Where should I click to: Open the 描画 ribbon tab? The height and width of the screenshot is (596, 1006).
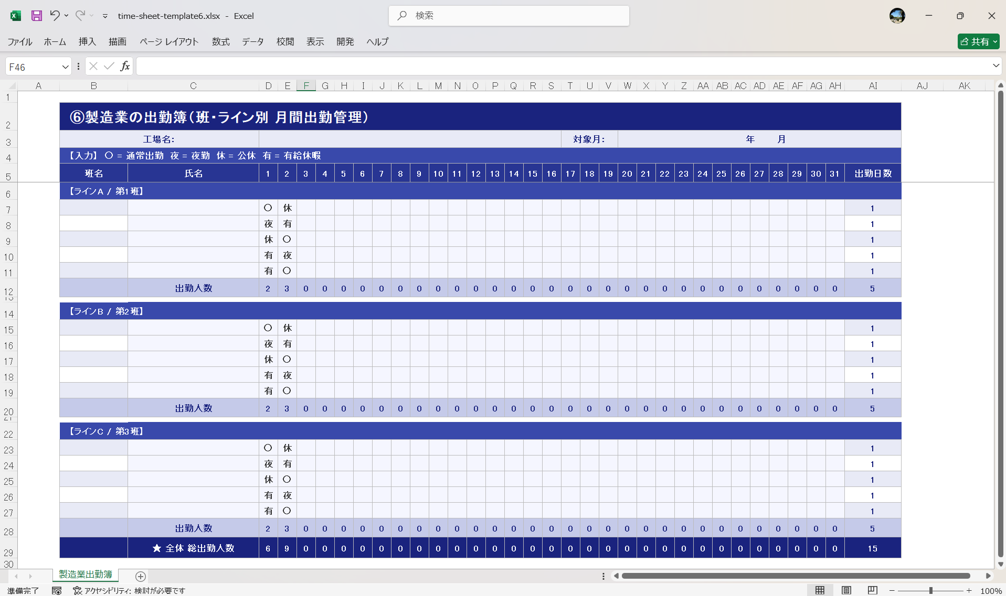117,42
